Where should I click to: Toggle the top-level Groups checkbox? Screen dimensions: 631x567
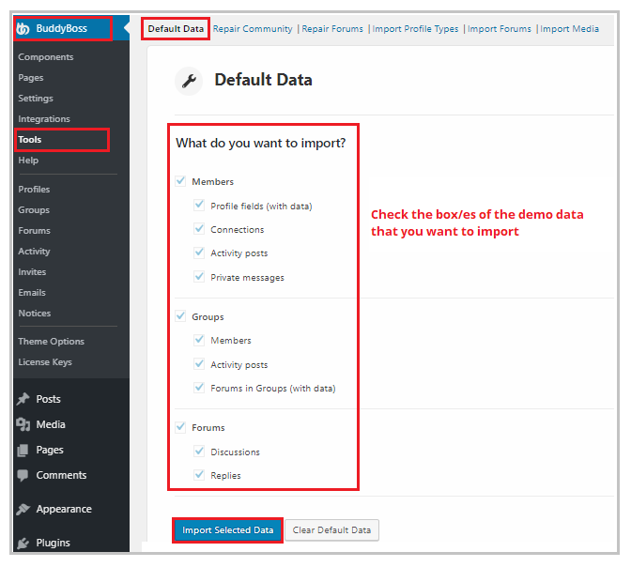[180, 316]
